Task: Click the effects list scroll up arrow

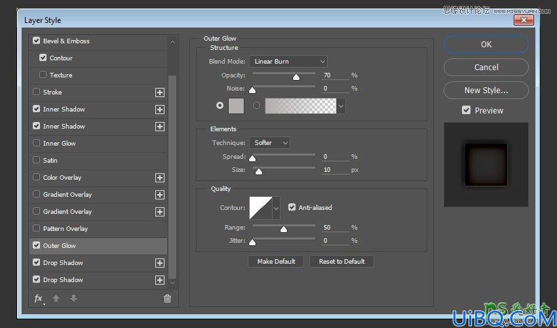Action: click(x=172, y=42)
